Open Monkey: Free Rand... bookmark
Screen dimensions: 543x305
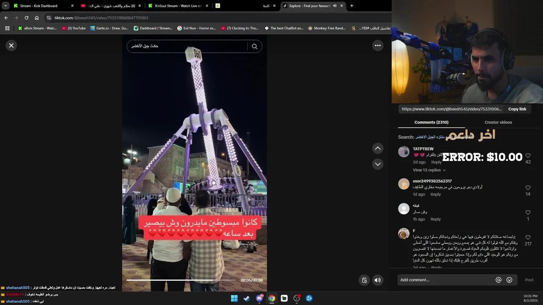[327, 28]
